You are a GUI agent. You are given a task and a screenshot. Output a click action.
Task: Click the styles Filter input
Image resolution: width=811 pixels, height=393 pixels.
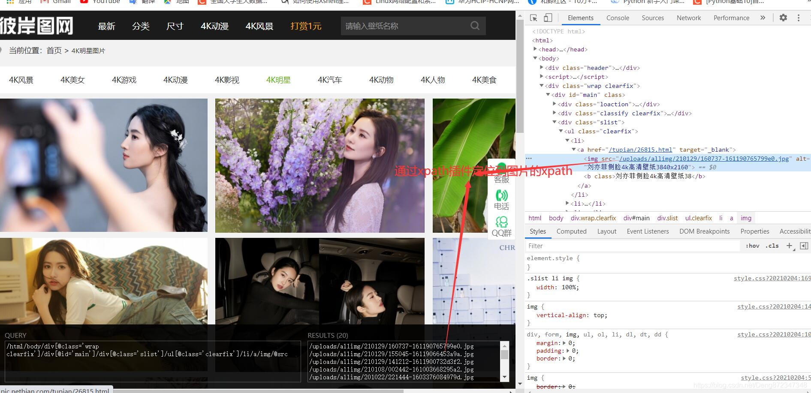[x=633, y=246]
